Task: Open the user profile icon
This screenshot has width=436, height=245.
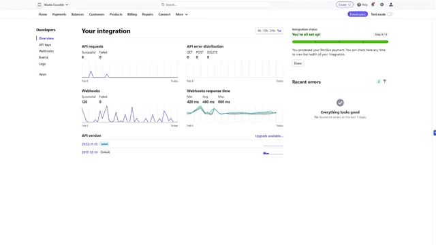Action: pos(391,5)
